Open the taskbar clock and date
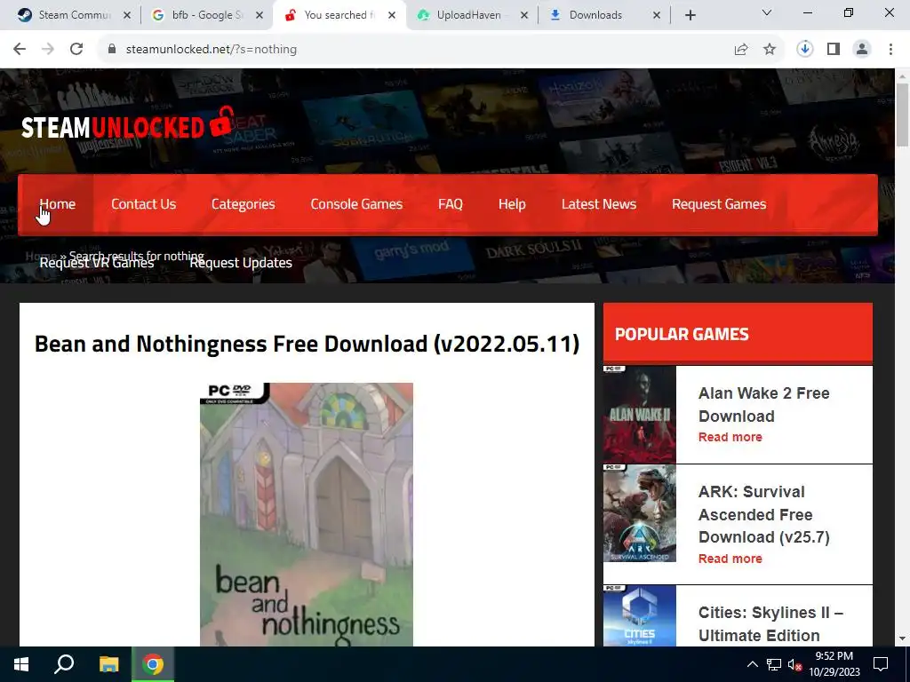This screenshot has height=682, width=910. [834, 664]
